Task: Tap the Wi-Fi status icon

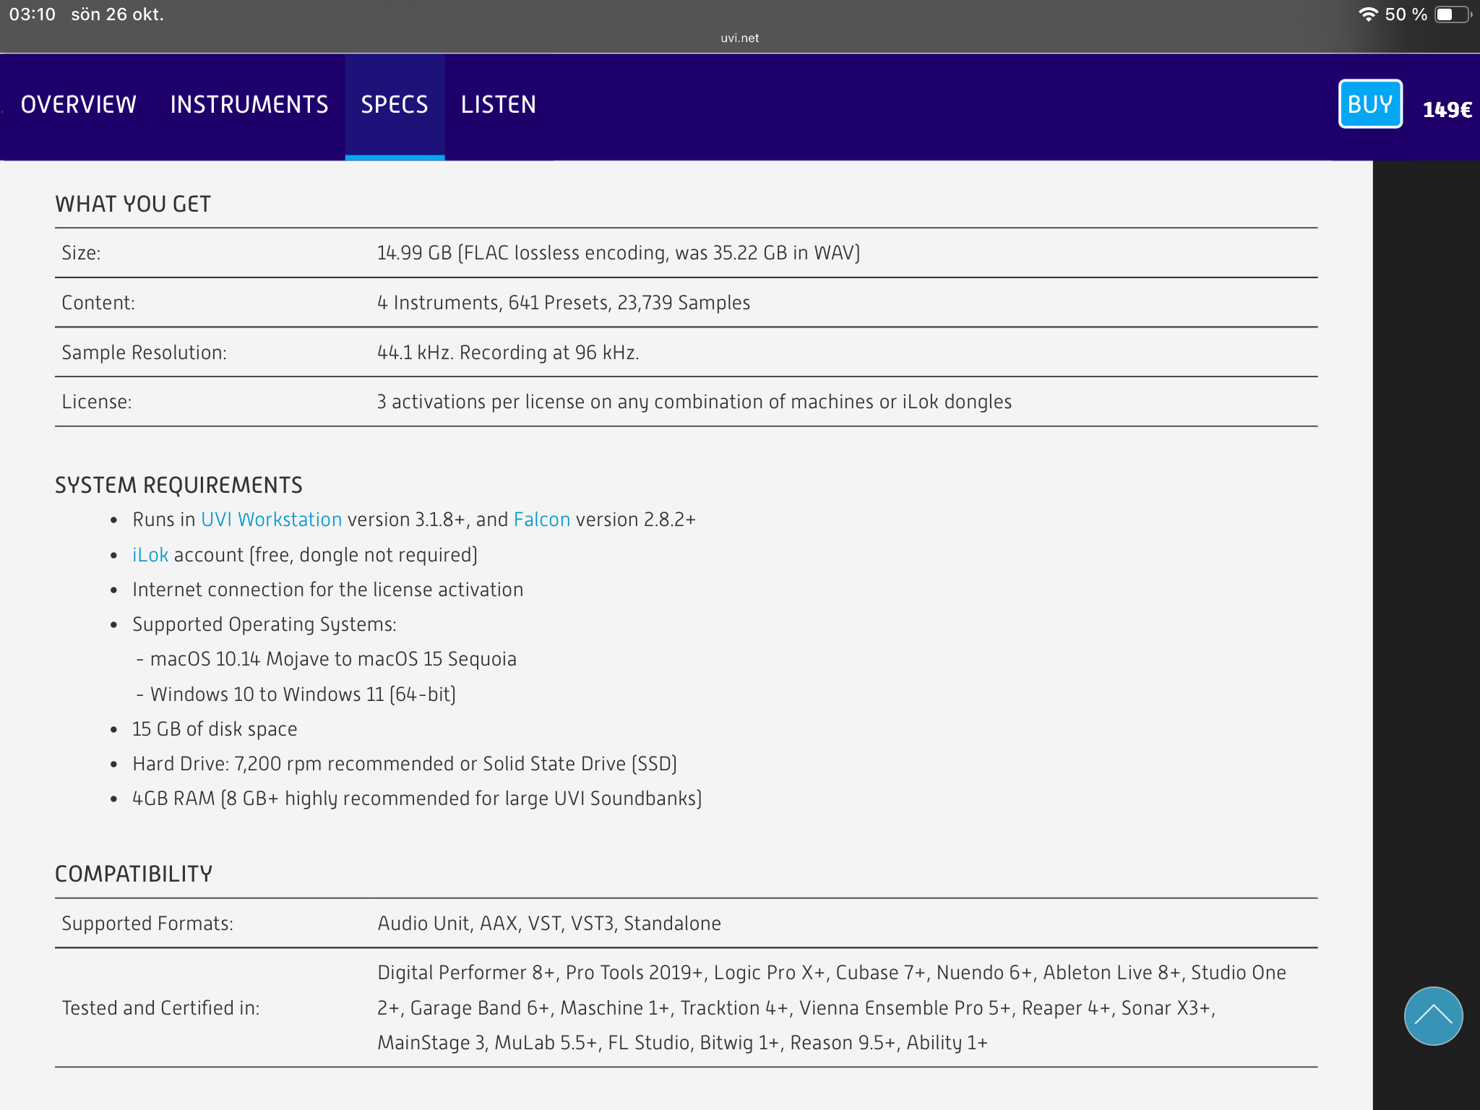Action: (1368, 14)
